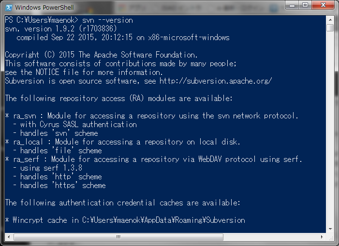Click the vertical scrollbar thumb
The height and width of the screenshot is (246, 339).
tap(330, 28)
